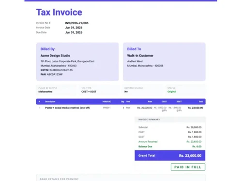Click the Due Date label

tap(41, 32)
